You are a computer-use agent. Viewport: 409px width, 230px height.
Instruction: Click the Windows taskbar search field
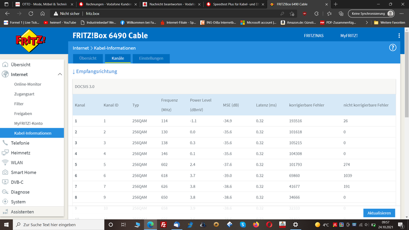(x=59, y=225)
